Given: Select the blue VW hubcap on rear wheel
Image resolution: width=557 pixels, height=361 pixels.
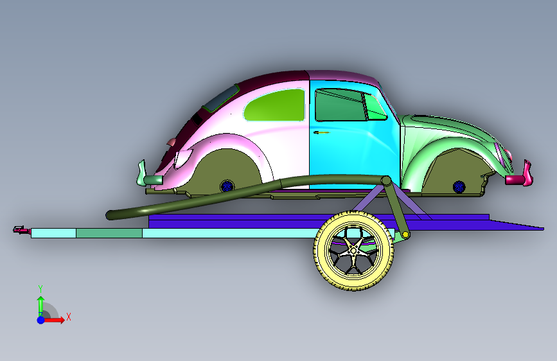Looking at the screenshot, I should [x=227, y=186].
